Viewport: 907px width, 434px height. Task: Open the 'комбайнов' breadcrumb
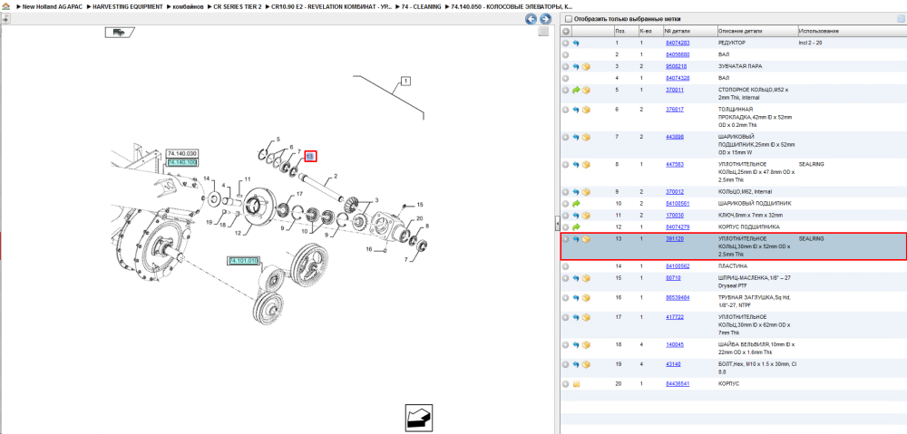188,5
